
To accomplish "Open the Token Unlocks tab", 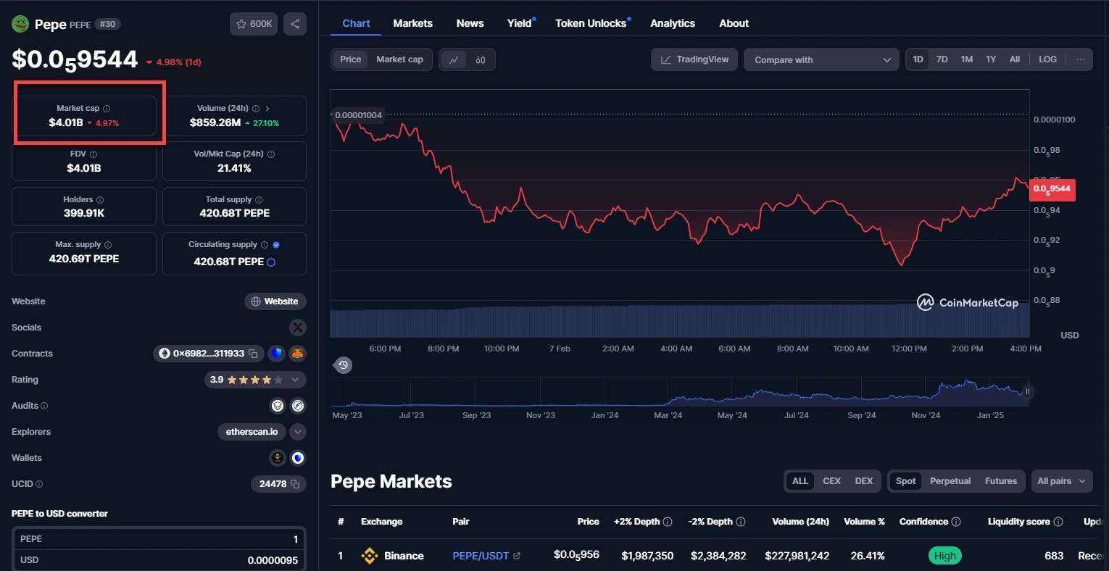I will point(591,23).
